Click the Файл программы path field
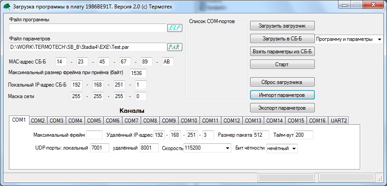Viewport: 387px width, 186px height. (88, 28)
